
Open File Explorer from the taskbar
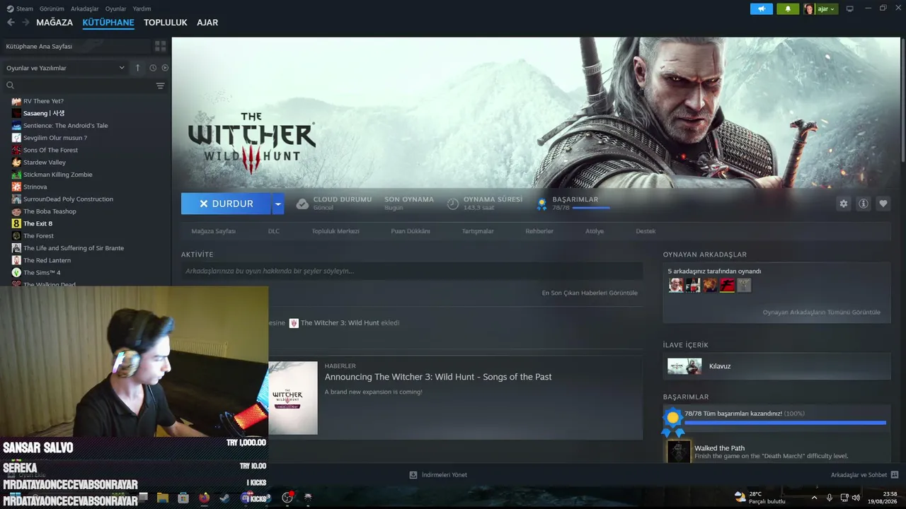(163, 498)
